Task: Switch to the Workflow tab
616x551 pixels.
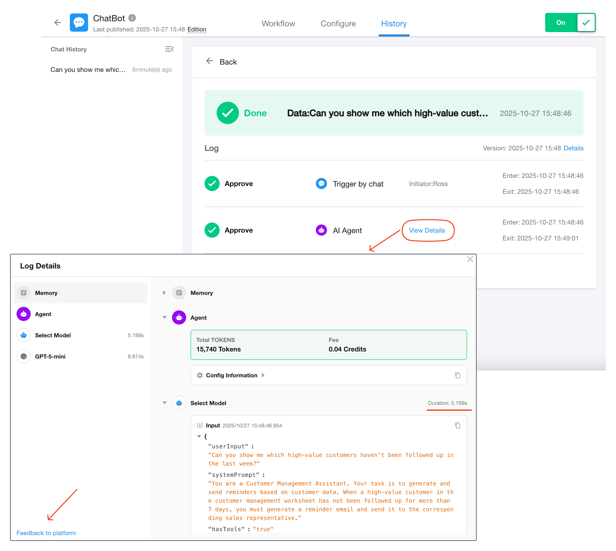Action: 278,24
